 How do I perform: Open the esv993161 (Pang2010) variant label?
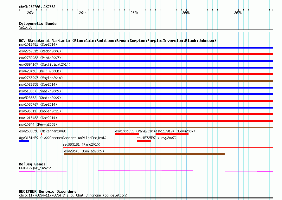82,145
